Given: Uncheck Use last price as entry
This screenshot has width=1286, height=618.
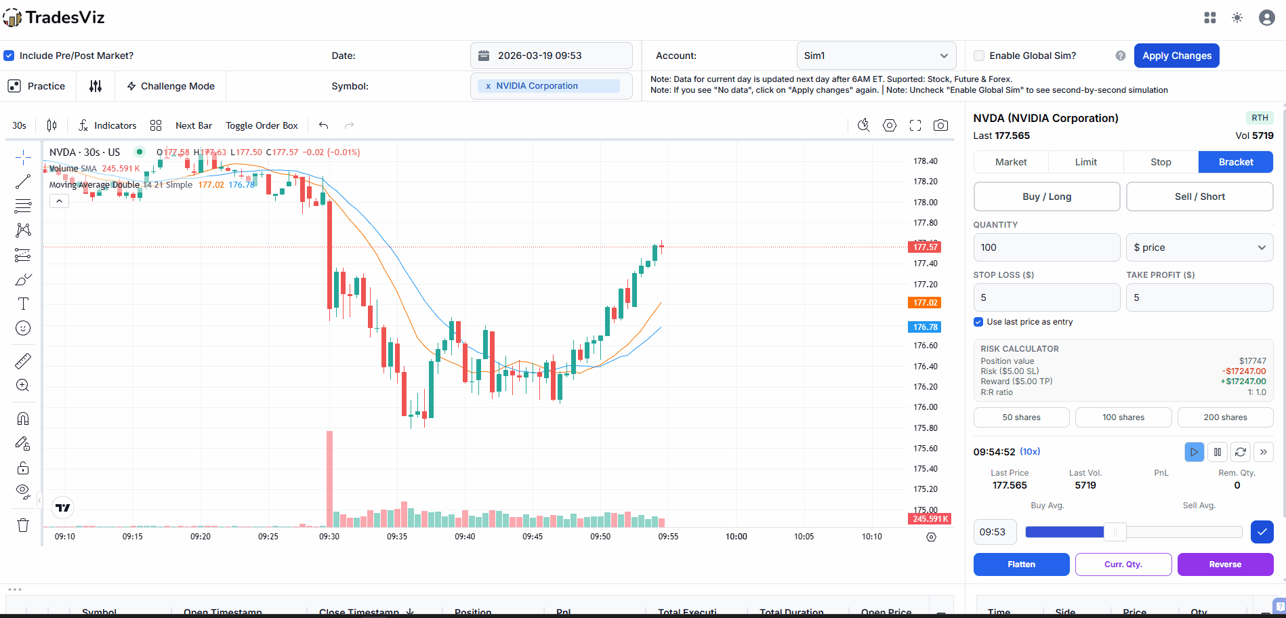Looking at the screenshot, I should click(978, 322).
